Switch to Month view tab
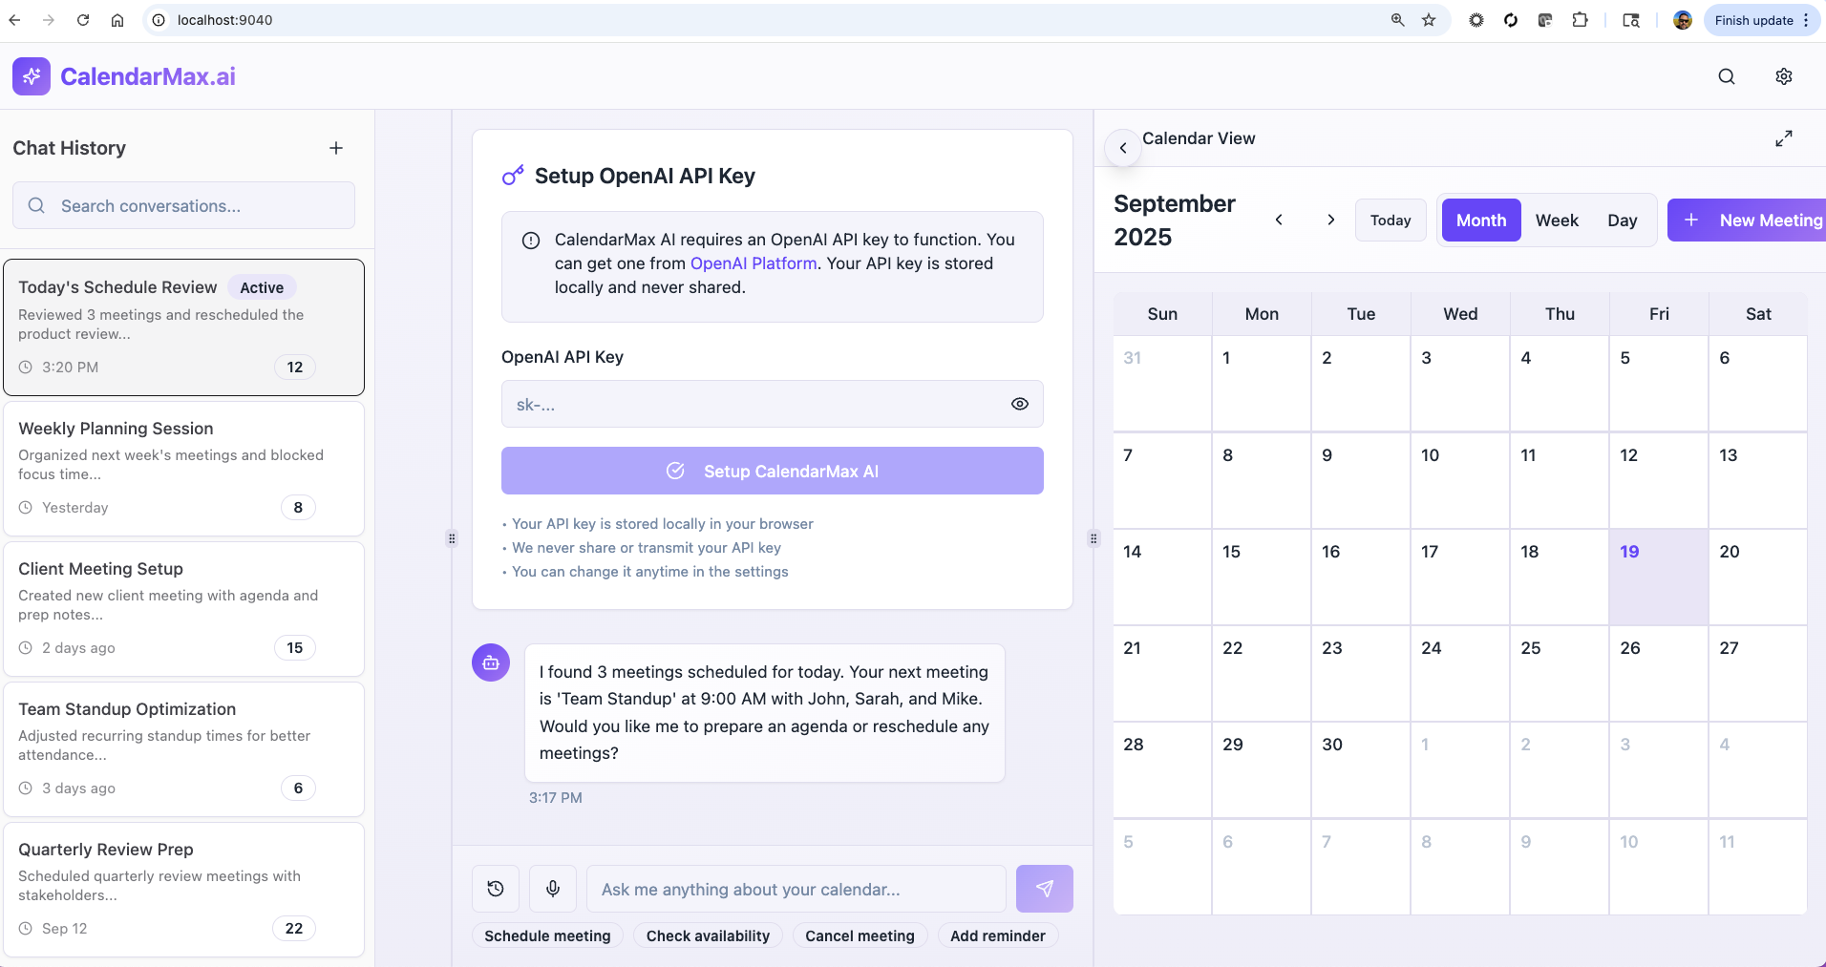The width and height of the screenshot is (1826, 967). [x=1481, y=221]
